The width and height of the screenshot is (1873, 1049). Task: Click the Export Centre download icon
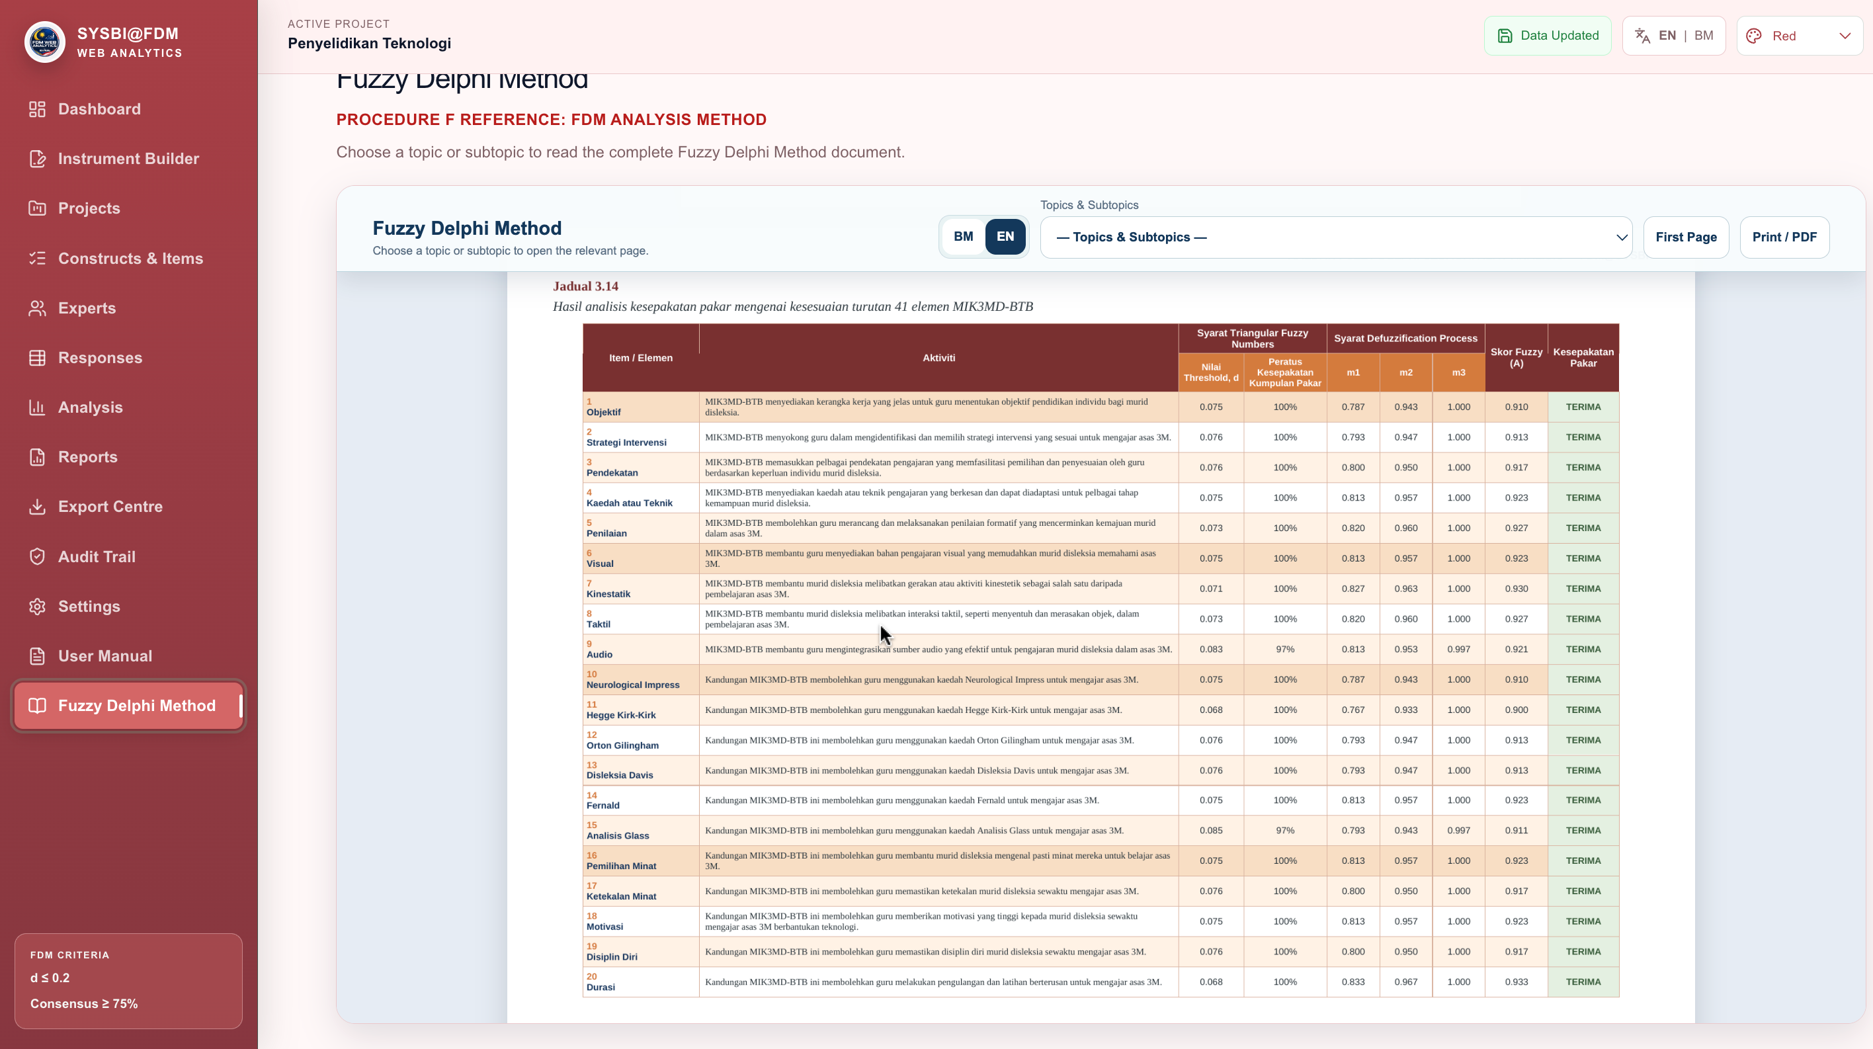pos(37,507)
